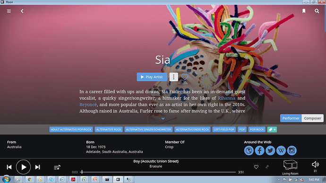
Task: Show hidden system tray icons arrow
Action: click(x=279, y=180)
